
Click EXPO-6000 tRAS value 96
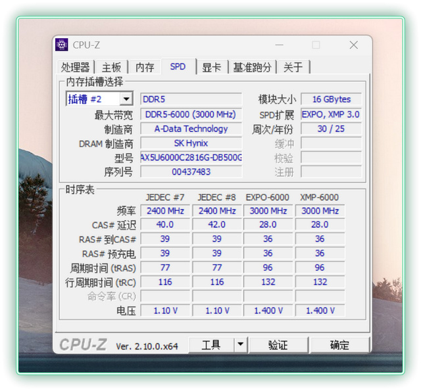268,267
